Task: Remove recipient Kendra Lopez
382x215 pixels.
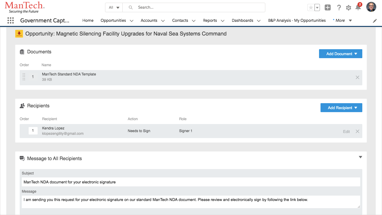Action: 357,132
